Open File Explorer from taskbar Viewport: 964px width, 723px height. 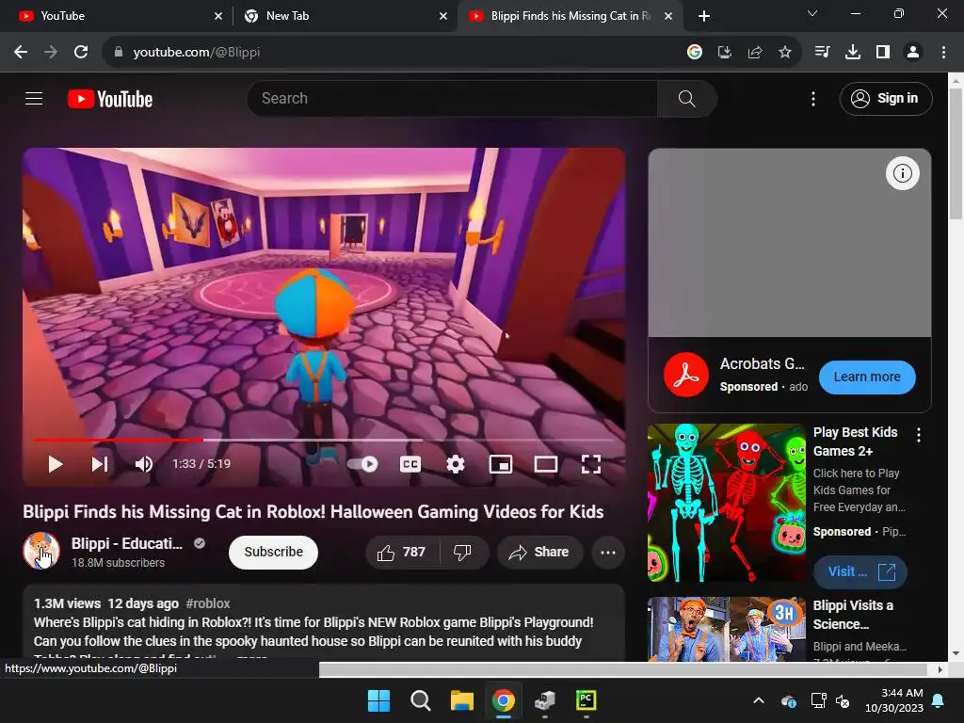(461, 700)
